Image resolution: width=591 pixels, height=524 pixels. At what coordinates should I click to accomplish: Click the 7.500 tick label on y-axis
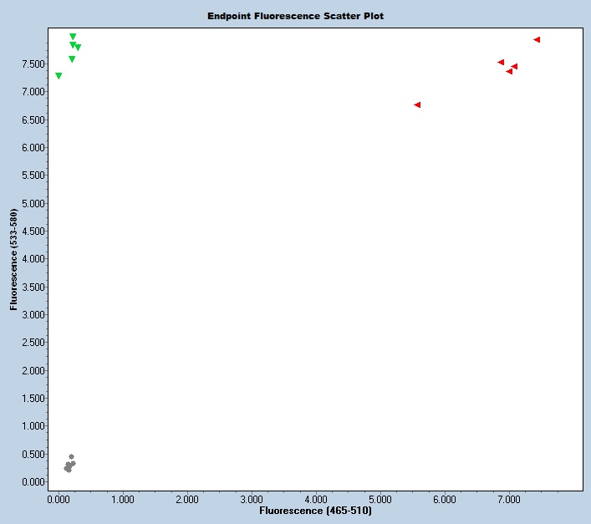tap(30, 64)
